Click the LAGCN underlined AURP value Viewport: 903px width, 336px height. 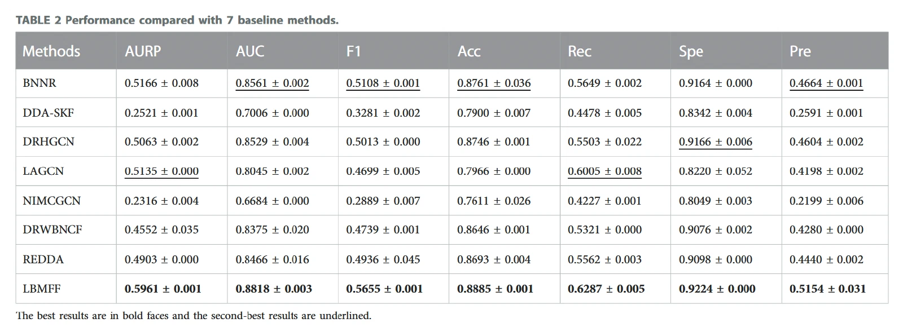pos(161,171)
